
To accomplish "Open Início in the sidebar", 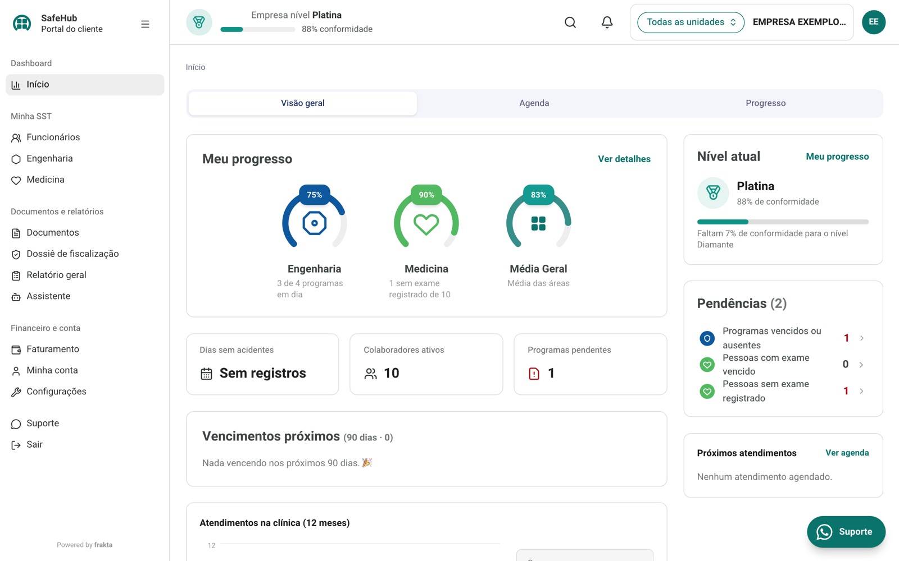I will pyautogui.click(x=85, y=85).
